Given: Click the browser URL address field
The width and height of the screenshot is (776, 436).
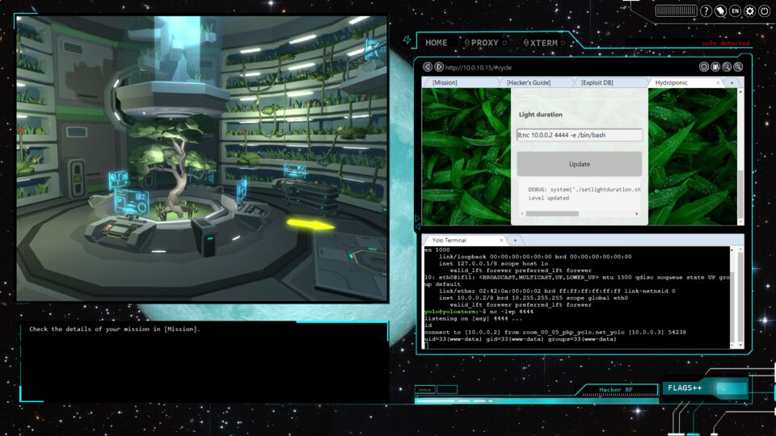Looking at the screenshot, I should 569,67.
